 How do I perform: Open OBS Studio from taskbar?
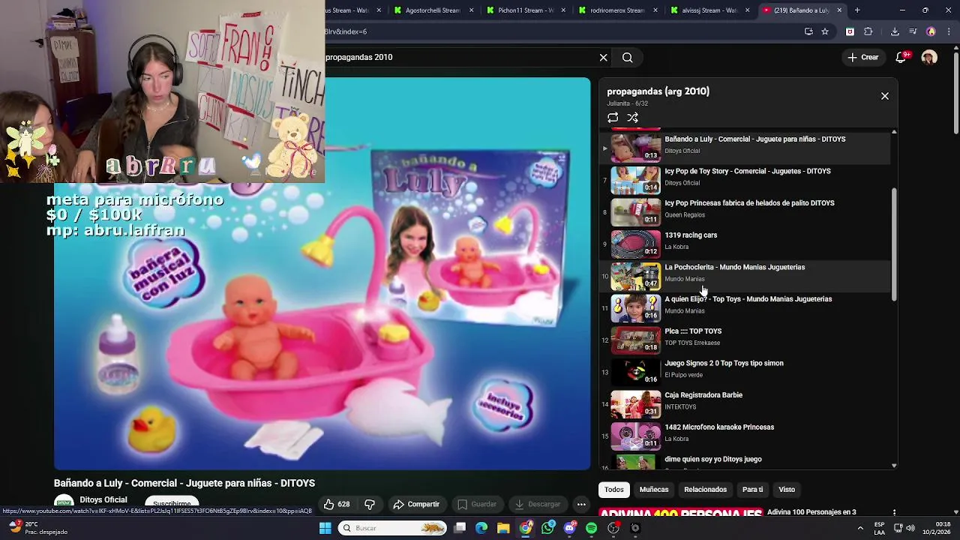pos(613,528)
